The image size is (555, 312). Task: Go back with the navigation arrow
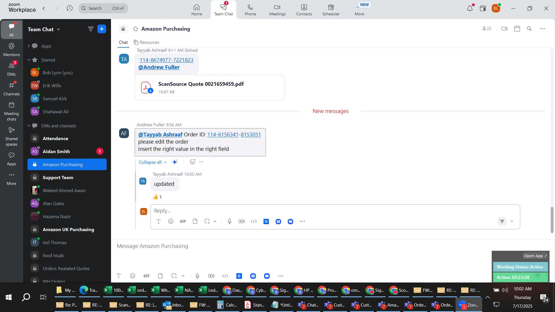pyautogui.click(x=44, y=8)
